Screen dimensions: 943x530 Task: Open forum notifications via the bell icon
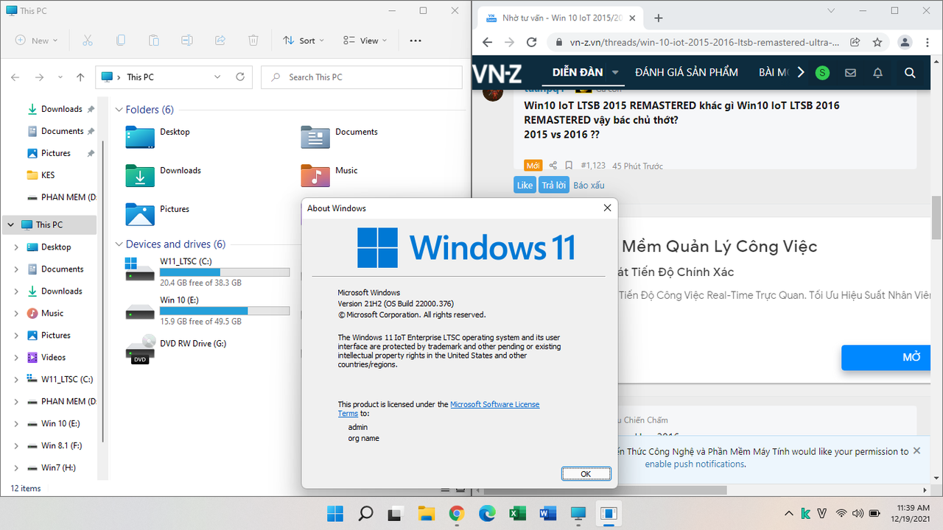878,72
